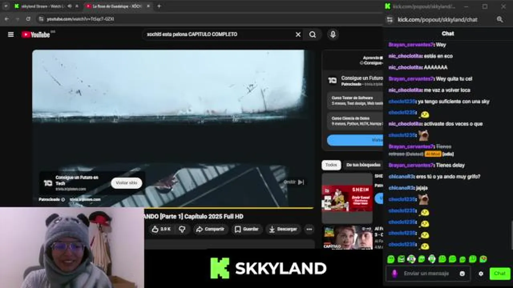Viewport: 513px width, 288px height.
Task: Click the purple identity badge in chat input
Action: click(394, 274)
